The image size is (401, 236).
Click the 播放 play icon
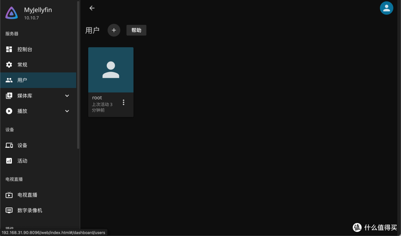(x=9, y=111)
